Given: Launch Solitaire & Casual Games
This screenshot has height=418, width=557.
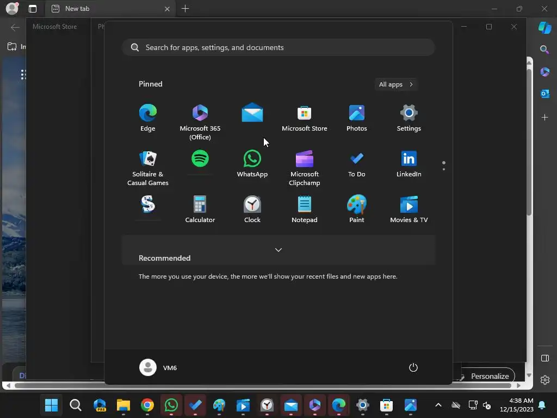Looking at the screenshot, I should coord(148,168).
